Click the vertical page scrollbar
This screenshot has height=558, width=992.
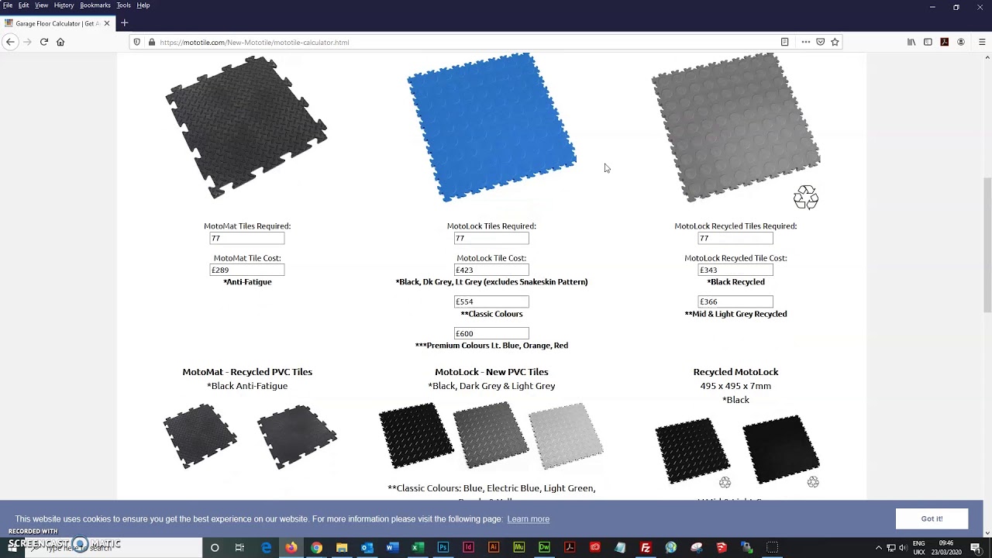(x=987, y=244)
